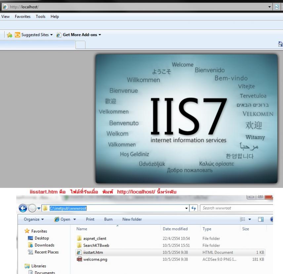
Task: Select Documents in the navigation pane
Action: point(45,272)
